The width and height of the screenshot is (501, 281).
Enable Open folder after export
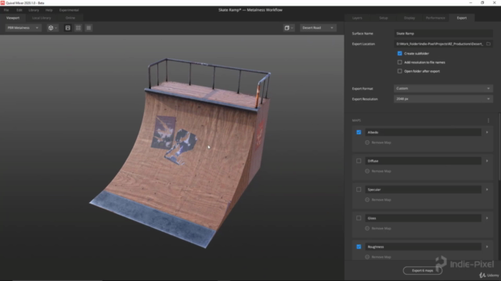400,71
